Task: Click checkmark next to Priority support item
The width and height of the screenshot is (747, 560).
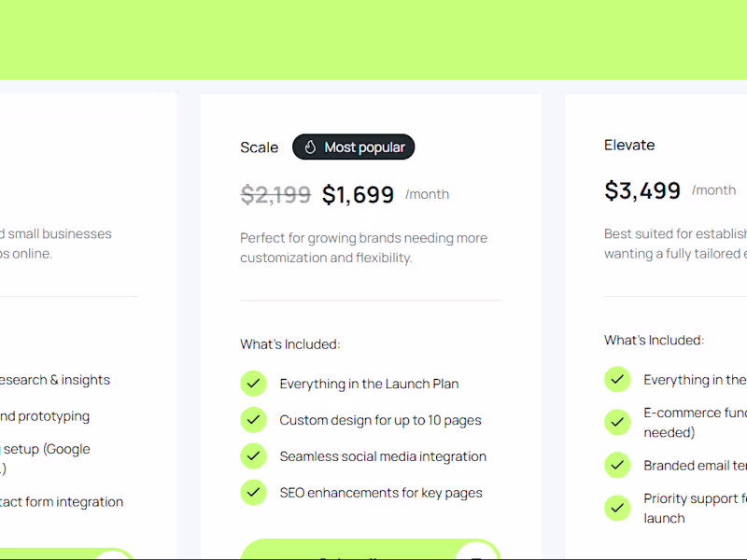Action: tap(617, 508)
